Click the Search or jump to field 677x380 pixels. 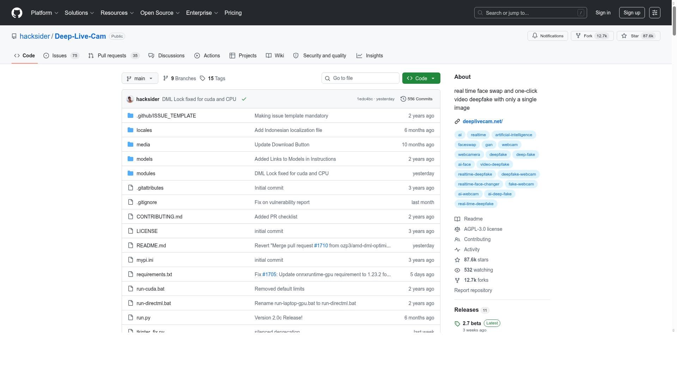(x=530, y=13)
